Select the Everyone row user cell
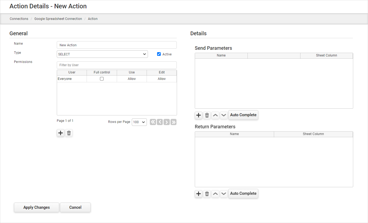This screenshot has height=223, width=368. click(72, 79)
